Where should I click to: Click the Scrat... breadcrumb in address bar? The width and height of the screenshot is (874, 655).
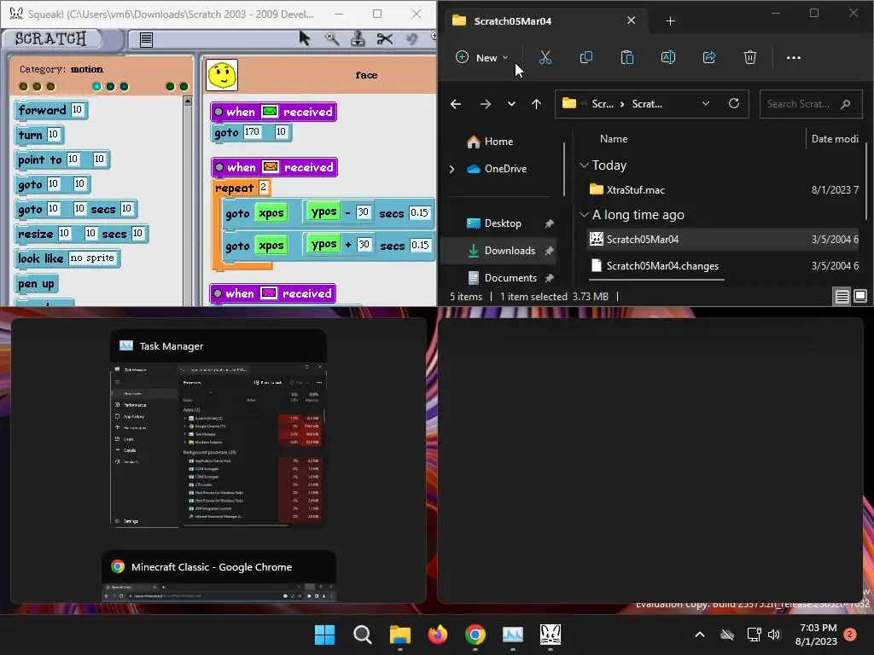pos(647,103)
